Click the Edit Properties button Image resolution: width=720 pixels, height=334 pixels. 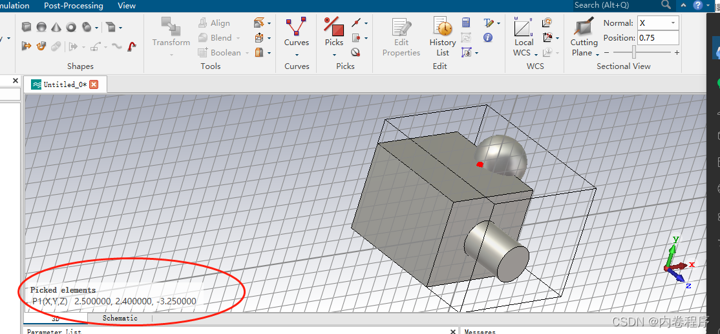coord(401,37)
